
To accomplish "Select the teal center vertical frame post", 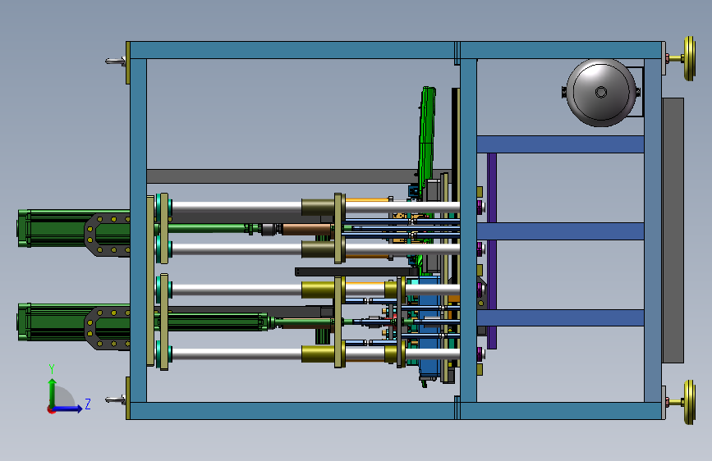I will click(468, 230).
